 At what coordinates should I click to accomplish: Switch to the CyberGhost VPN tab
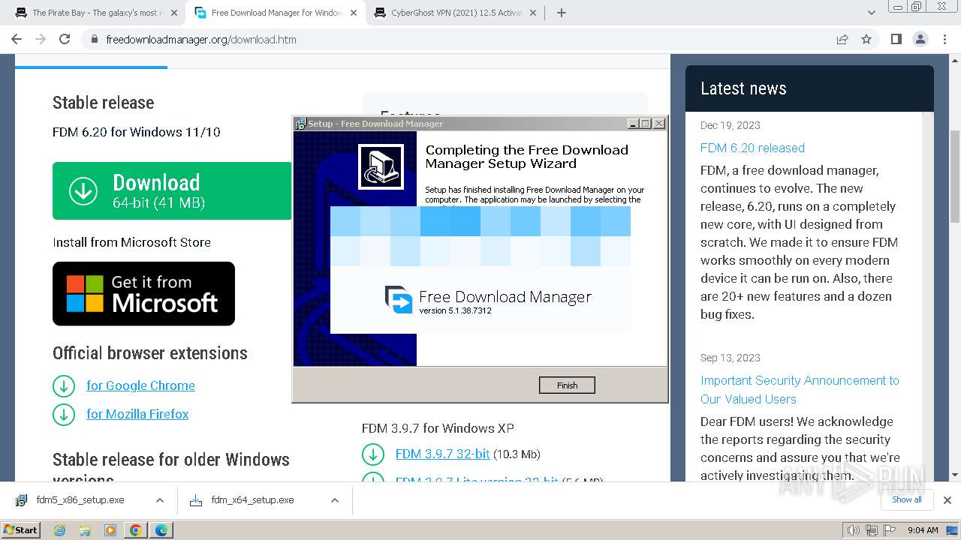tap(455, 13)
